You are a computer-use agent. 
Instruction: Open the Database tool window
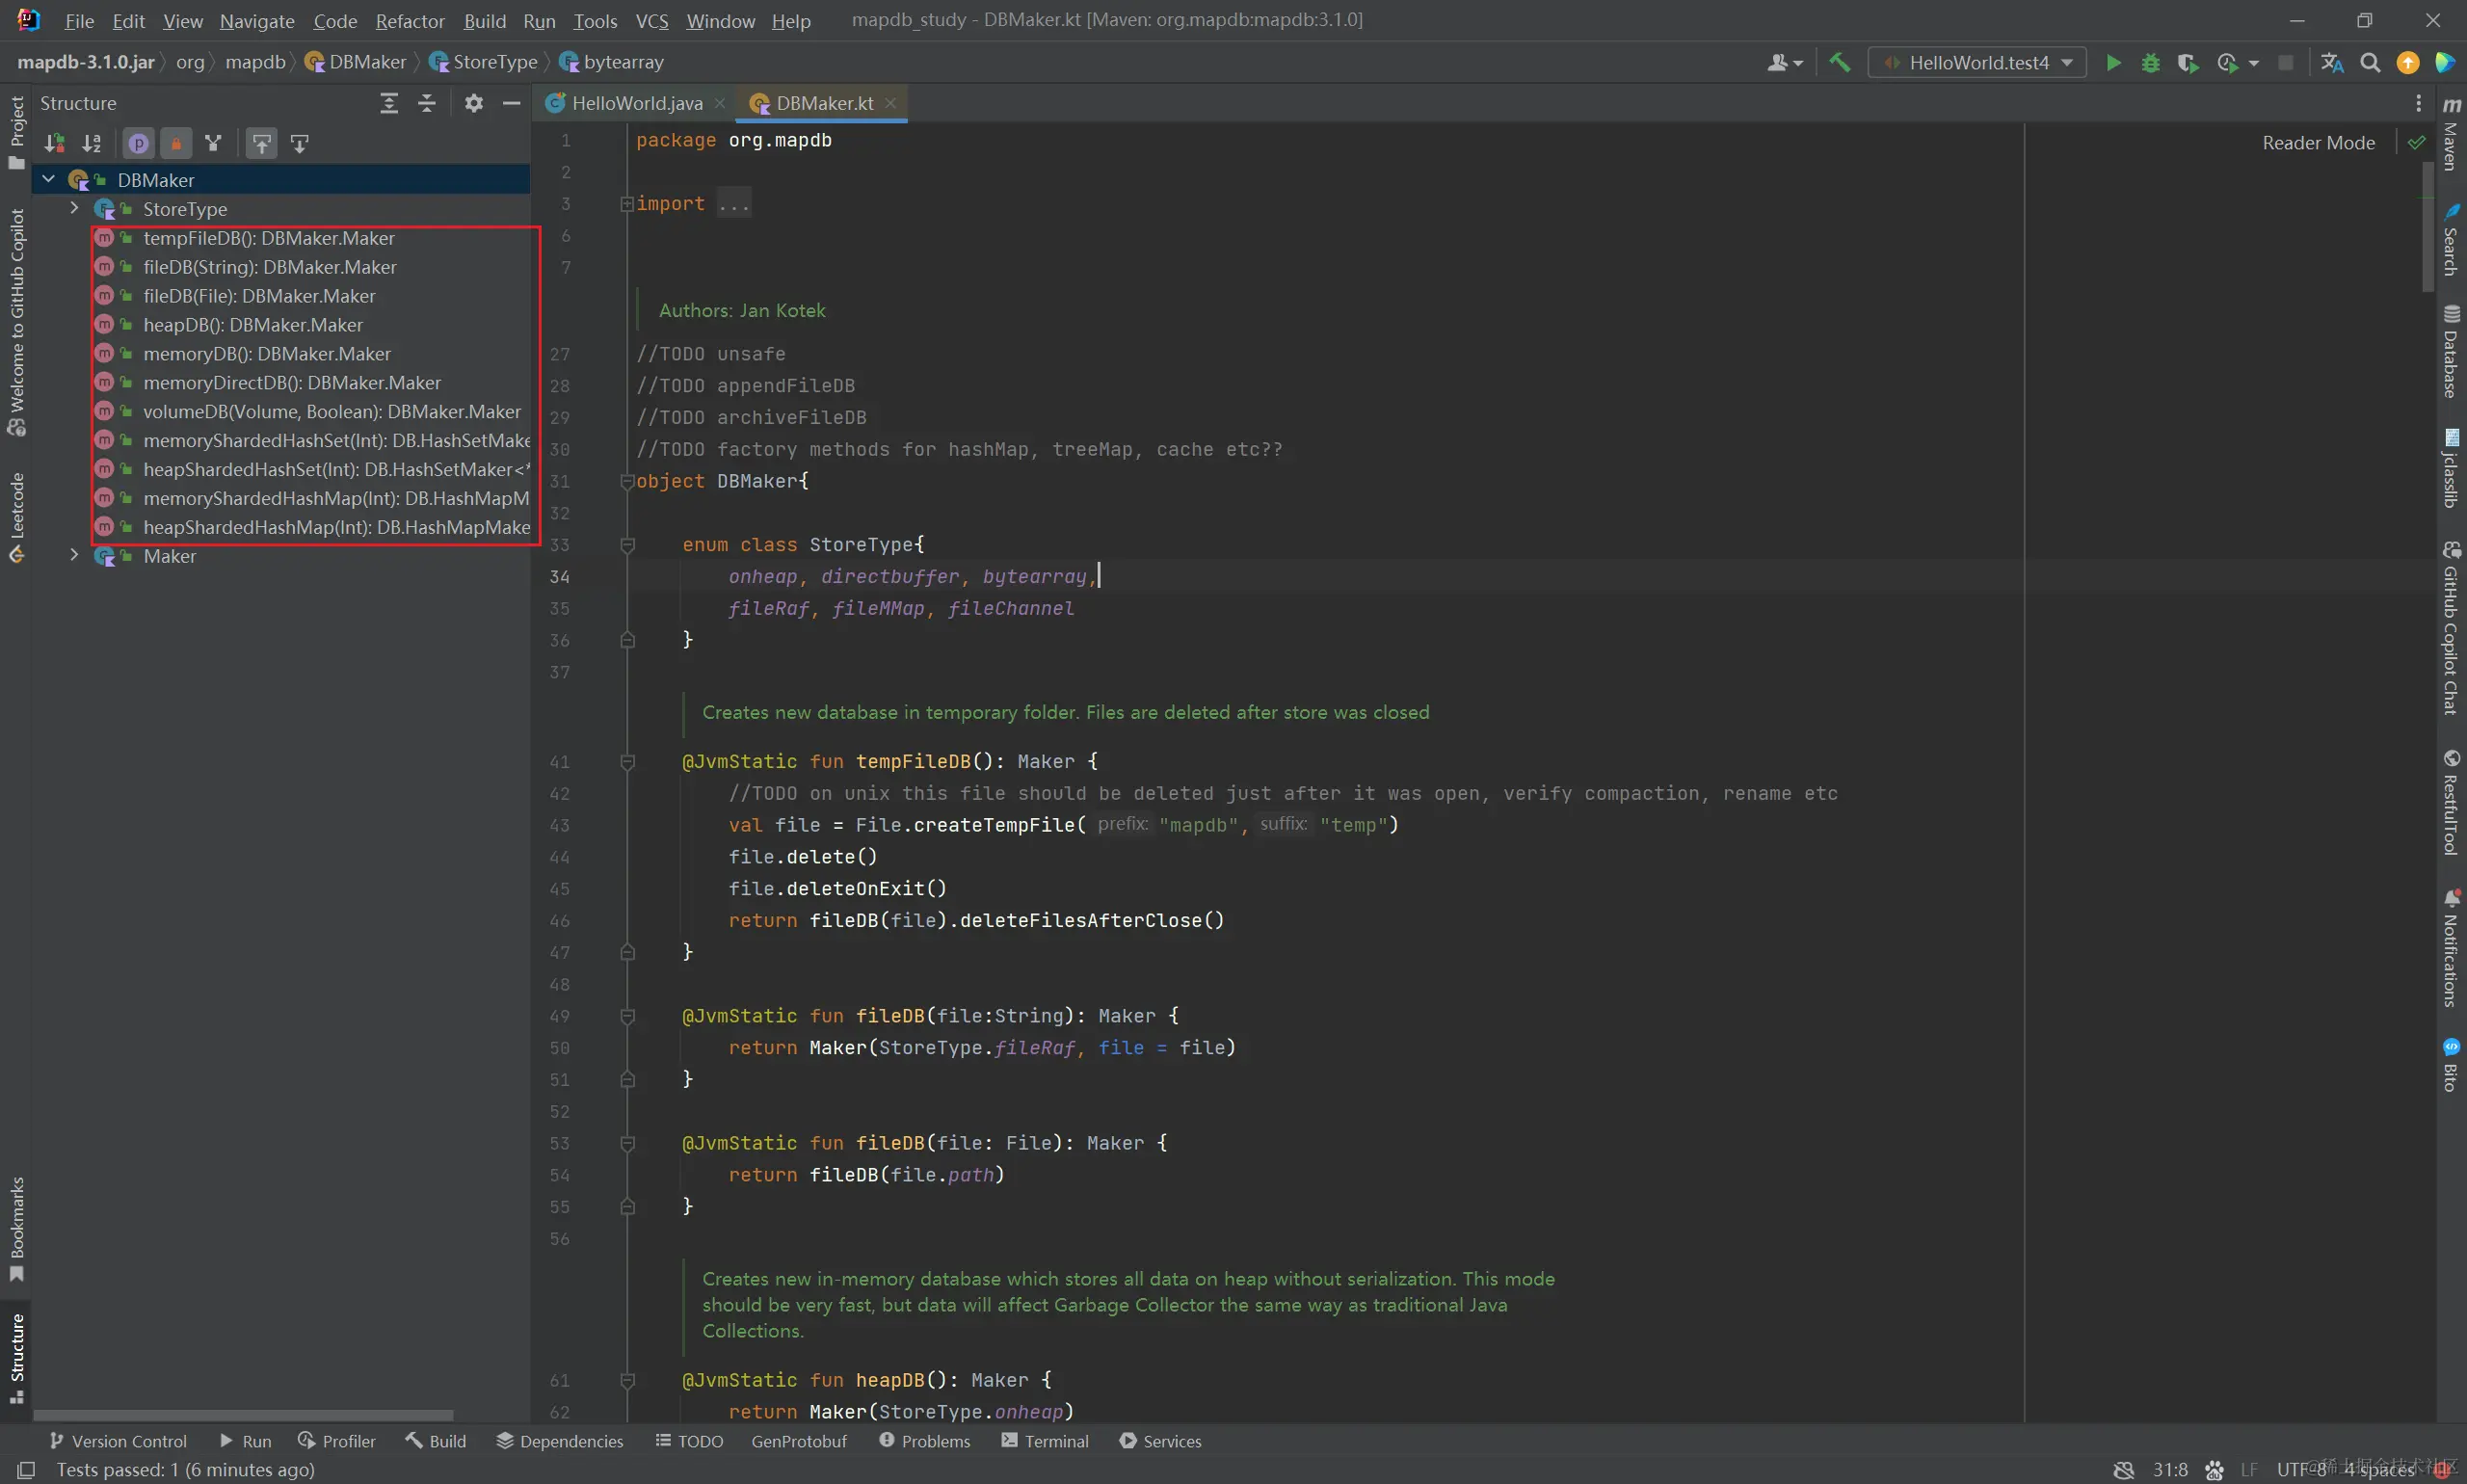pyautogui.click(x=2451, y=351)
